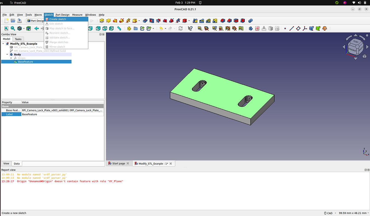Click the Create clone icon
Viewport: 370px width, 216px height.
(x=325, y=28)
